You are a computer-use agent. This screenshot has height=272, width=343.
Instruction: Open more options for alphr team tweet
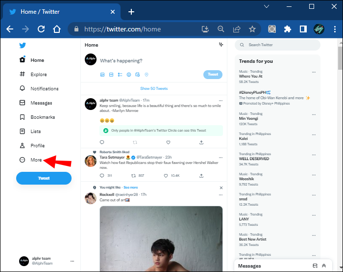pos(220,101)
